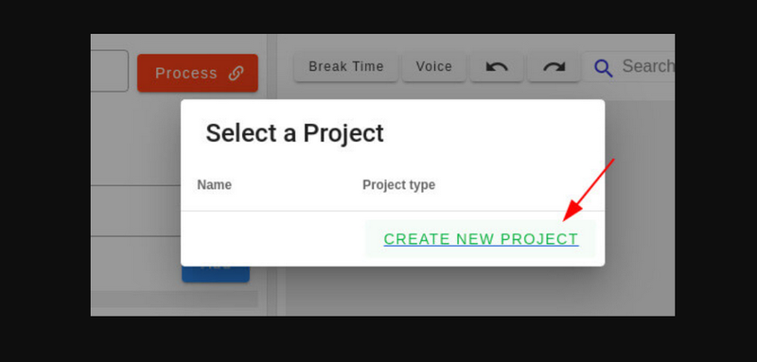Click the Undo arrow icon
Viewport: 757px width, 362px height.
[x=497, y=66]
